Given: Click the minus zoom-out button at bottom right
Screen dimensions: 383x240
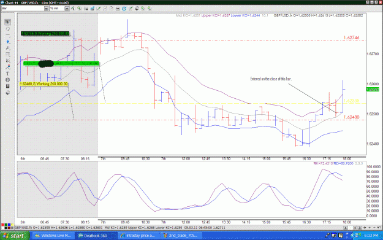Looking at the screenshot, I should (374, 228).
